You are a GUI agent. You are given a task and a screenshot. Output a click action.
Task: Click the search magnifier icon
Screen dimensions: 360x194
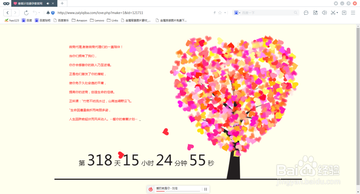[296, 13]
